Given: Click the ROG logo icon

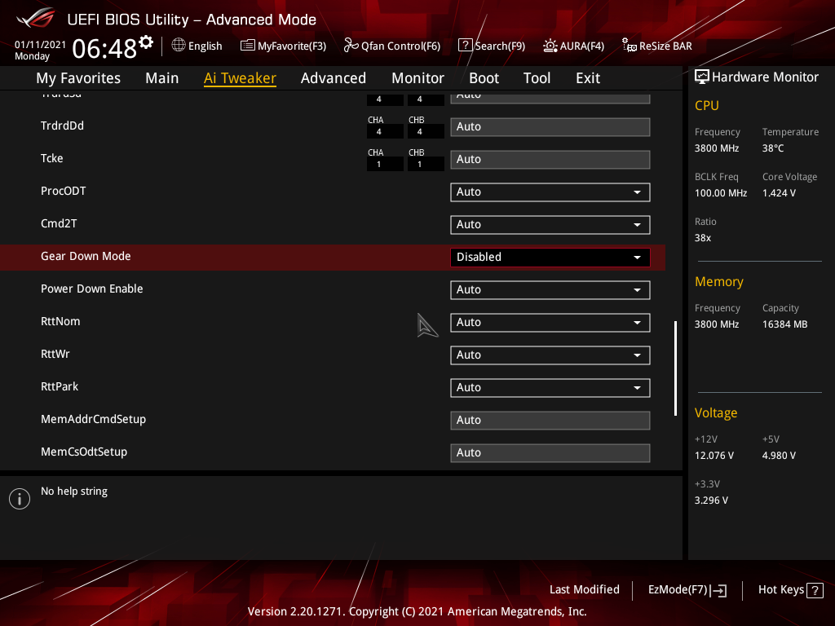Looking at the screenshot, I should point(36,19).
